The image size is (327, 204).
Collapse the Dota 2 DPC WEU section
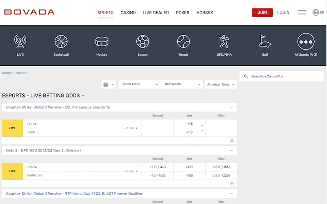231,151
